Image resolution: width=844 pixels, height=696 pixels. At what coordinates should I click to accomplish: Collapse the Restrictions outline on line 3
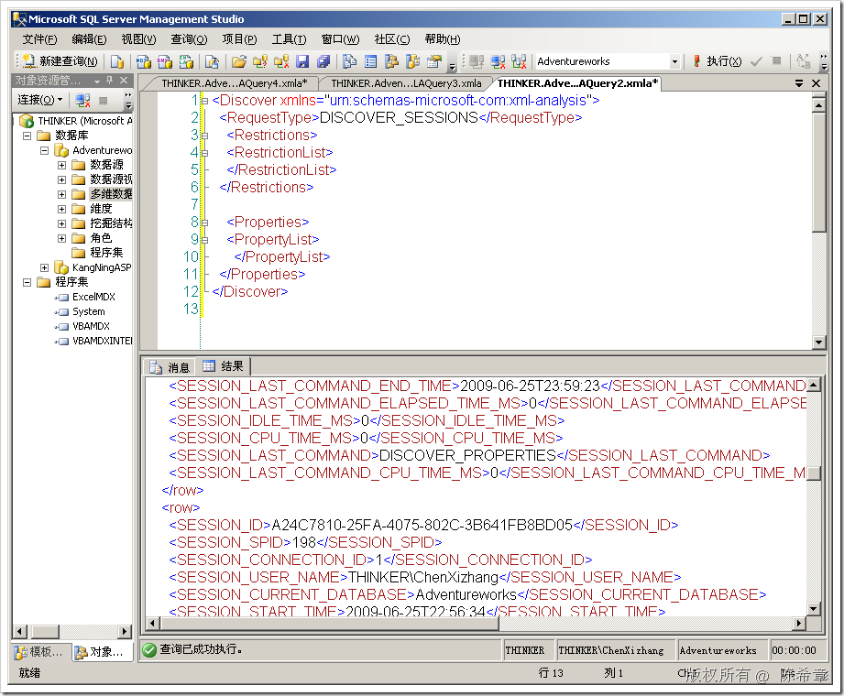click(204, 136)
